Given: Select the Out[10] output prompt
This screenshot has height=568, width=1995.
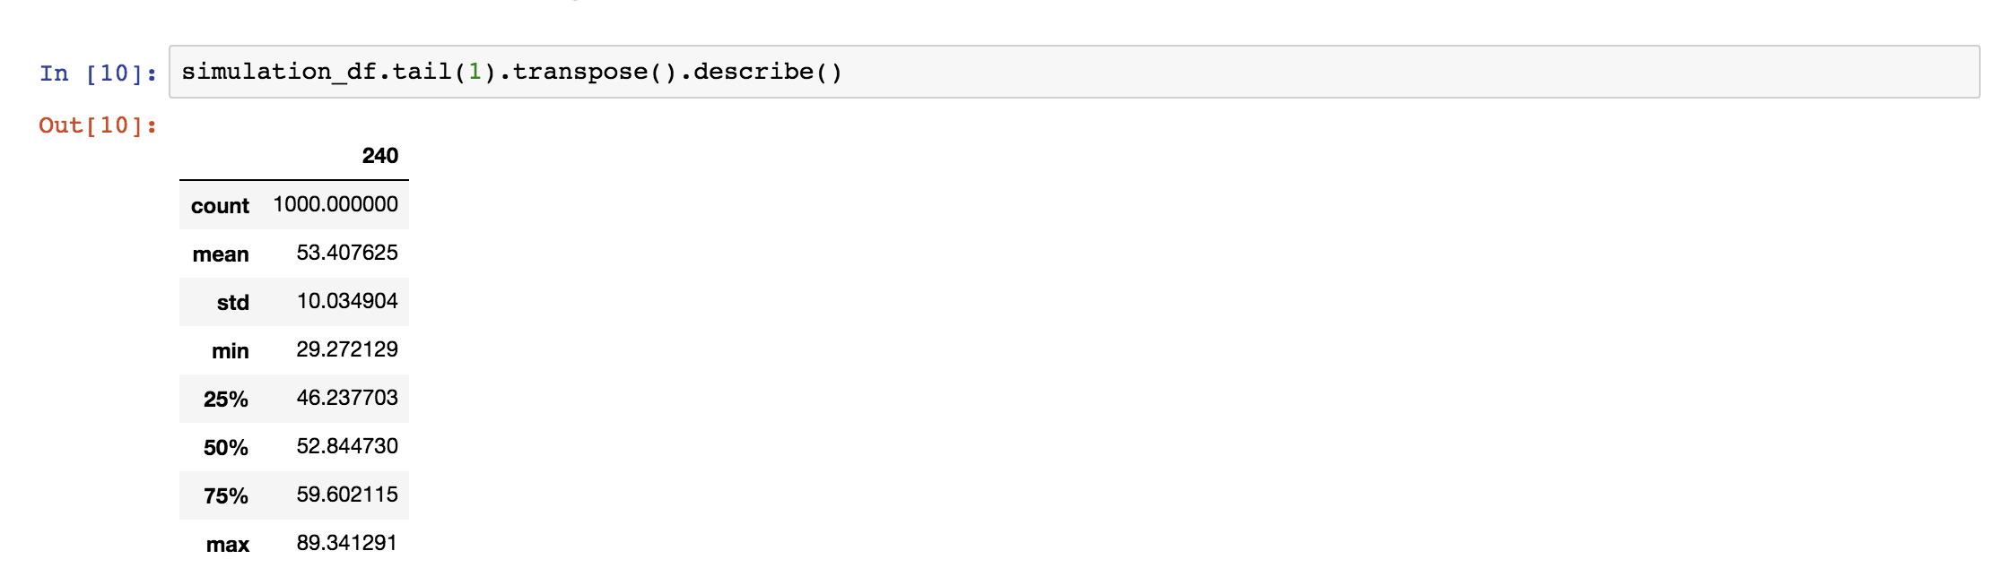Looking at the screenshot, I should (x=98, y=125).
